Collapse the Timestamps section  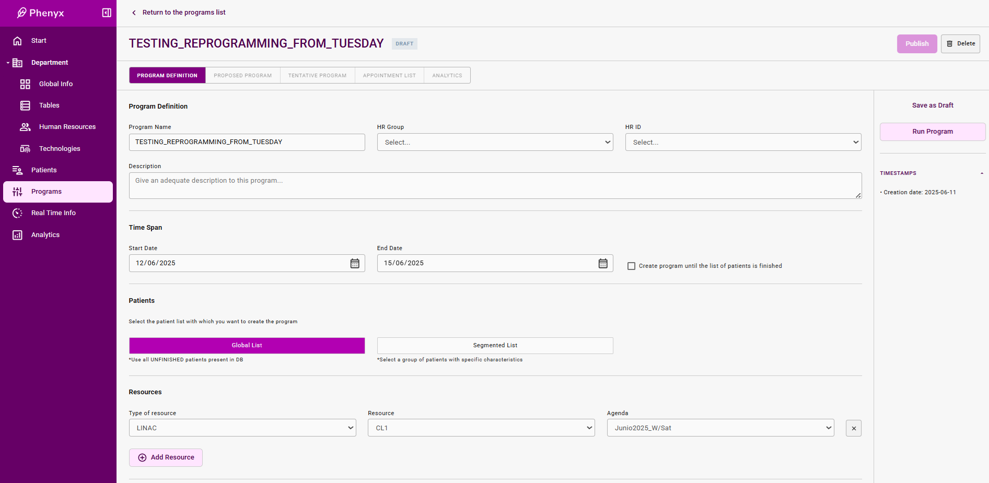982,173
